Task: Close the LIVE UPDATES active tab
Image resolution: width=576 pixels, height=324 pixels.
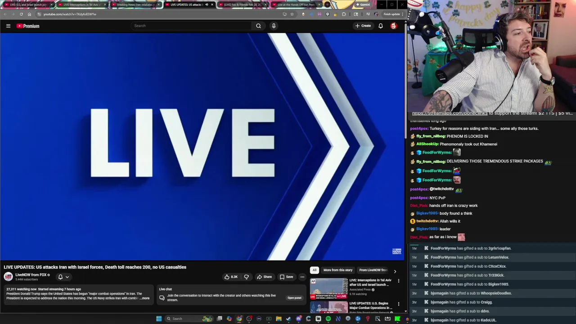Action: 212,4
